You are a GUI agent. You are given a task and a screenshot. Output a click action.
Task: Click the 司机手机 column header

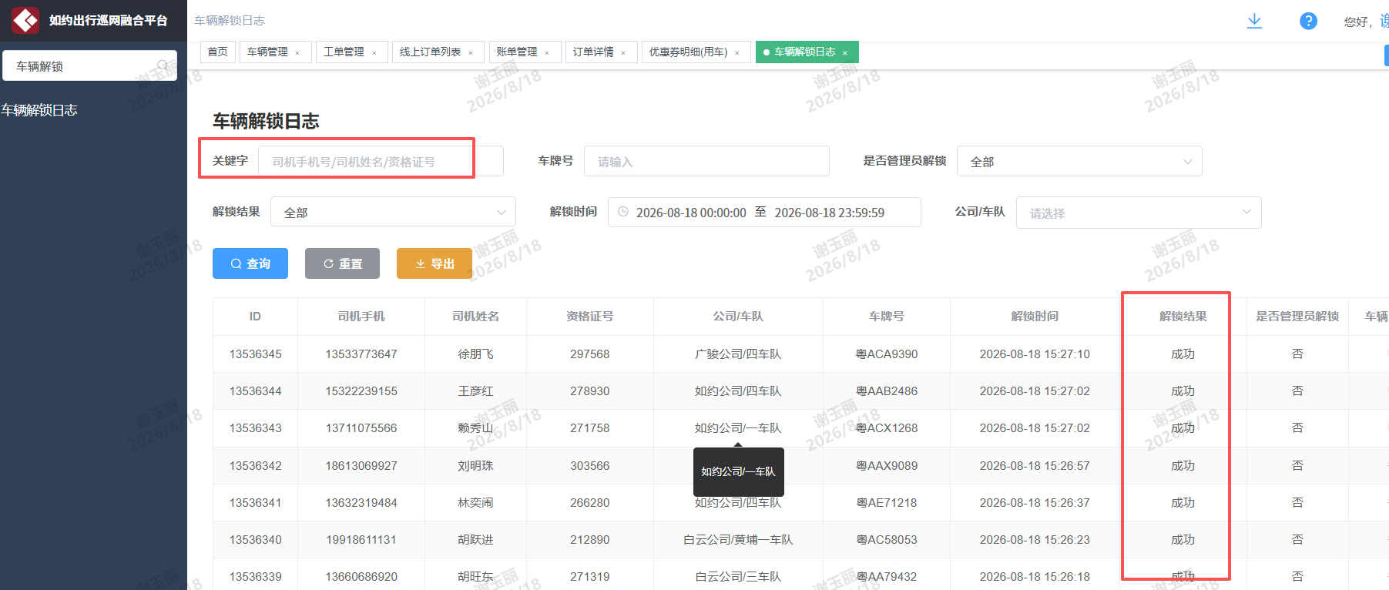tap(361, 317)
